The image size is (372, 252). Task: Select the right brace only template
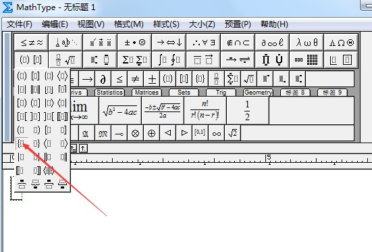tap(36, 143)
